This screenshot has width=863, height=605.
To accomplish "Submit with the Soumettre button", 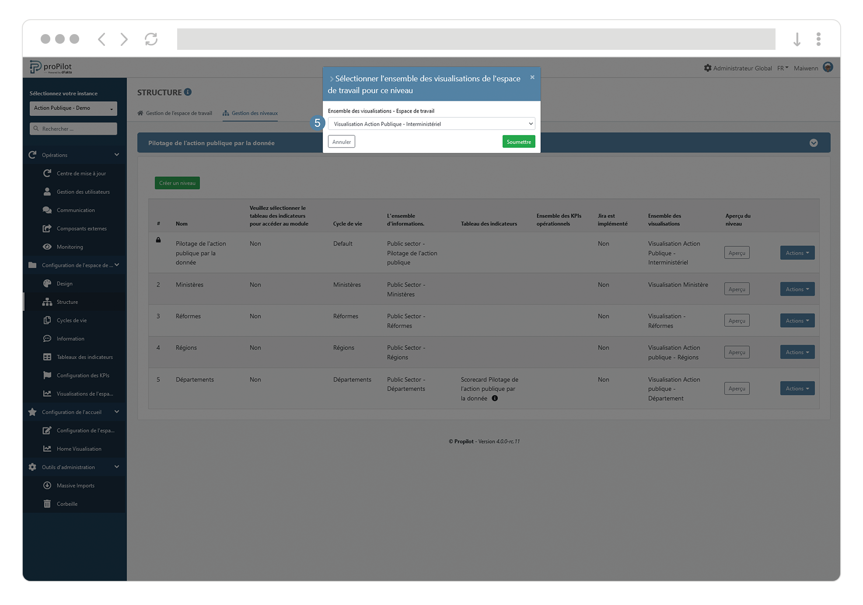I will [x=518, y=141].
